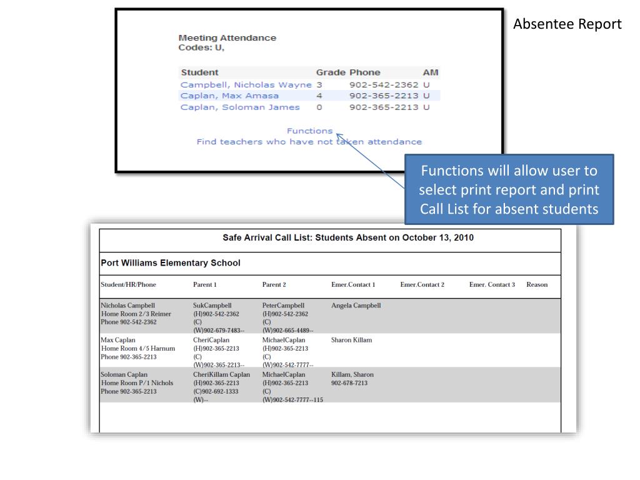Click the Meeting Attendance heading
The image size is (640, 480).
[227, 38]
